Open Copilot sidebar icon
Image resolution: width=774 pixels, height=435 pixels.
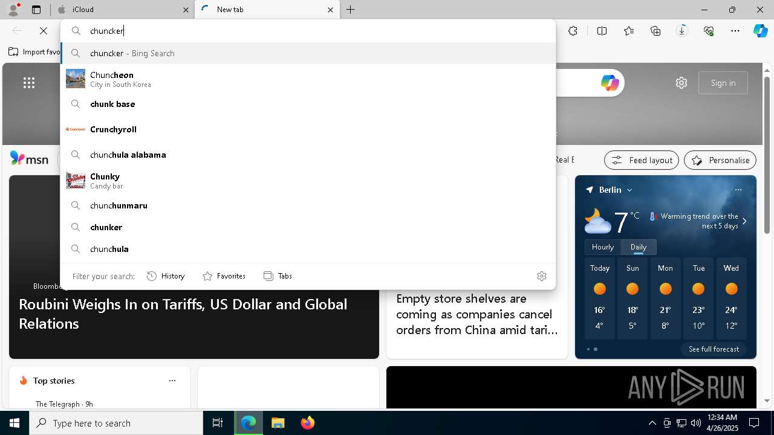(x=760, y=31)
